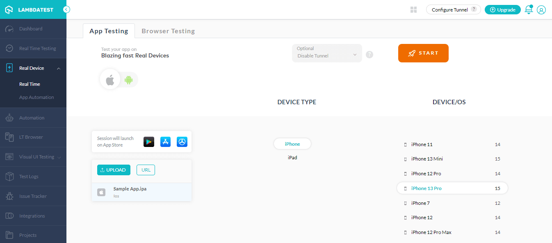Switch to the Browser Testing tab
The width and height of the screenshot is (552, 243).
[168, 31]
